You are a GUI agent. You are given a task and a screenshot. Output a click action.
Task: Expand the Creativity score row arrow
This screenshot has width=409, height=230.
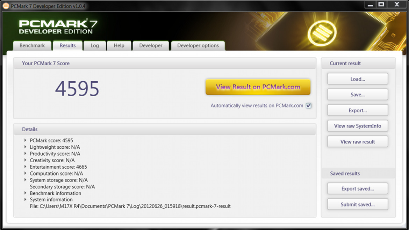tap(25, 160)
